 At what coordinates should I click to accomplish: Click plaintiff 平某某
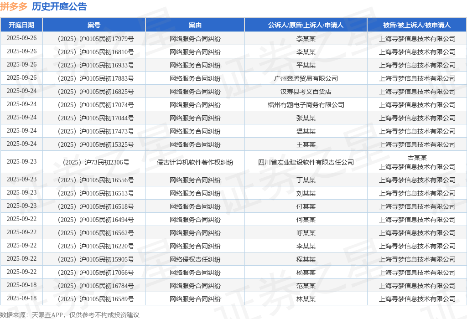(x=306, y=65)
